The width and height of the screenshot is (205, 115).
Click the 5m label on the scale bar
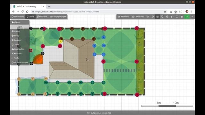click(159, 103)
